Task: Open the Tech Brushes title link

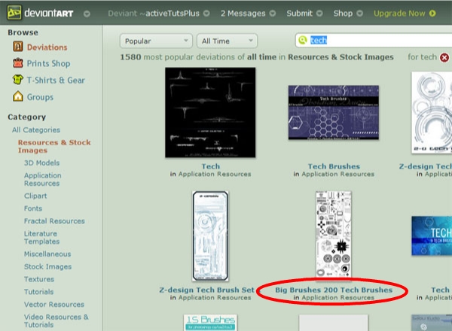Action: (334, 166)
